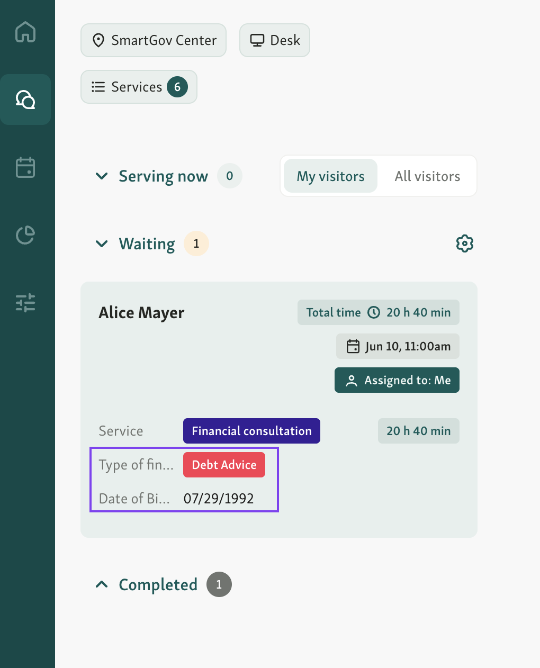The width and height of the screenshot is (540, 668).
Task: Collapse the Waiting section
Action: [102, 243]
